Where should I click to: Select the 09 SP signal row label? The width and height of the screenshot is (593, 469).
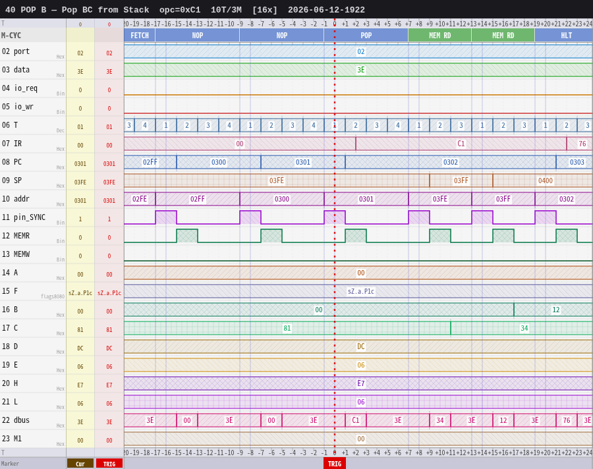(x=12, y=180)
